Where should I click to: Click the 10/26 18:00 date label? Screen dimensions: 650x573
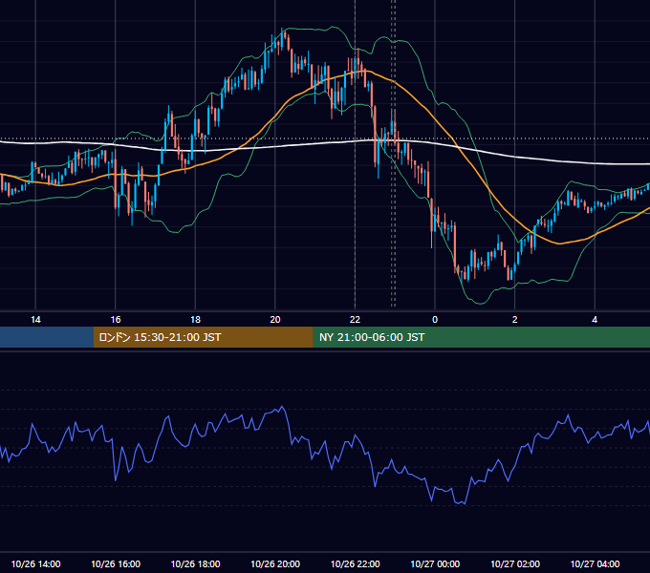pos(195,563)
